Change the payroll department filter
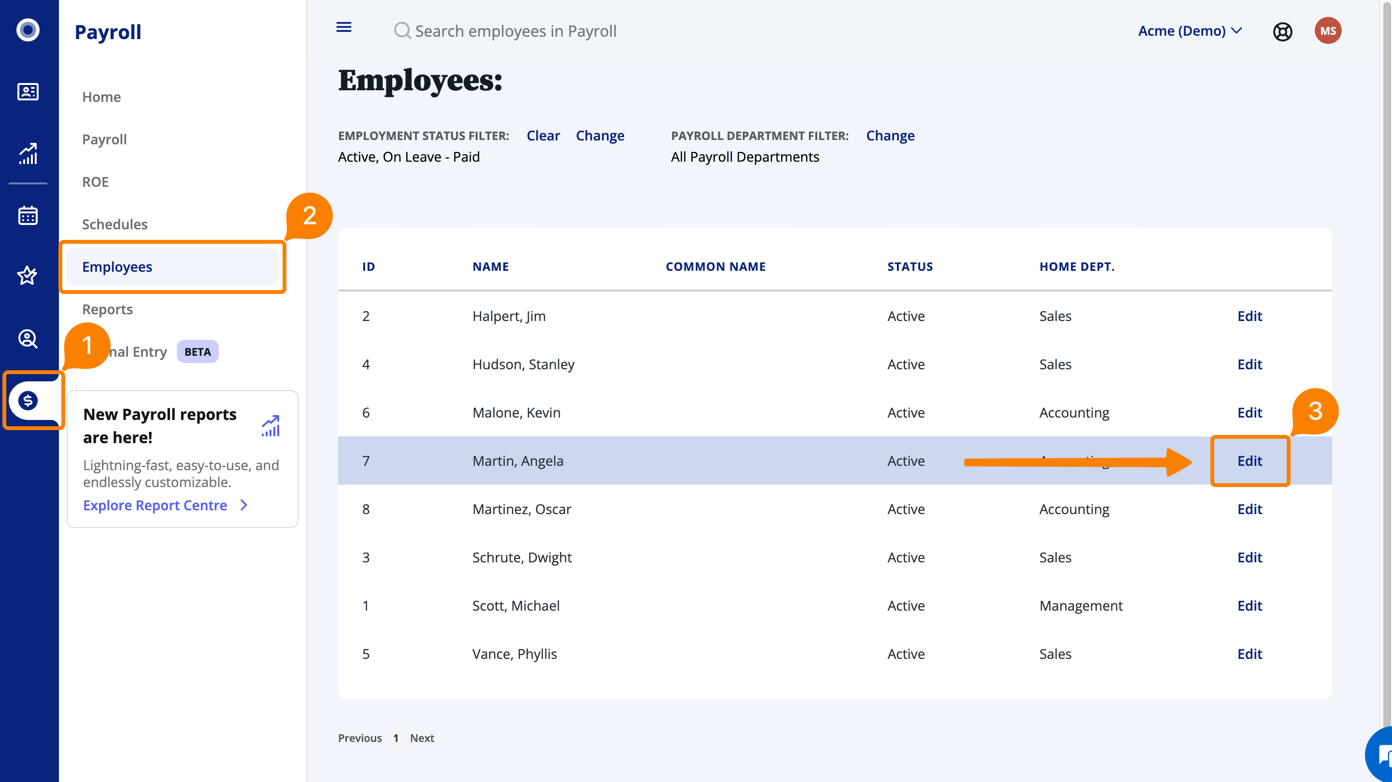 [x=890, y=136]
